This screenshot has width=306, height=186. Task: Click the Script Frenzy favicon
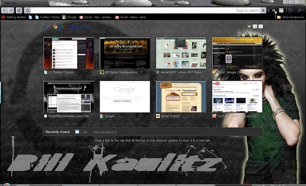coord(158,116)
